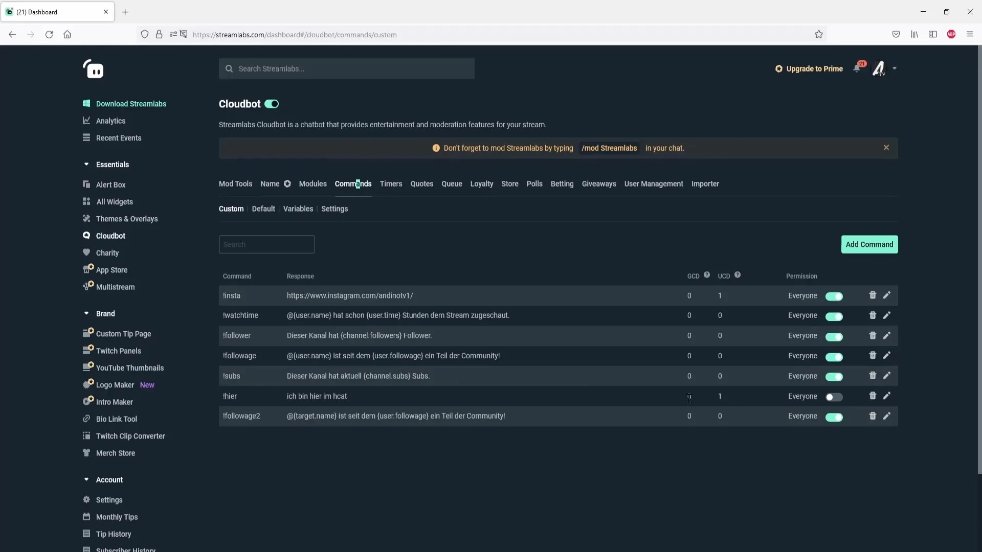Viewport: 982px width, 552px height.
Task: Delete the !follower command
Action: click(x=873, y=335)
